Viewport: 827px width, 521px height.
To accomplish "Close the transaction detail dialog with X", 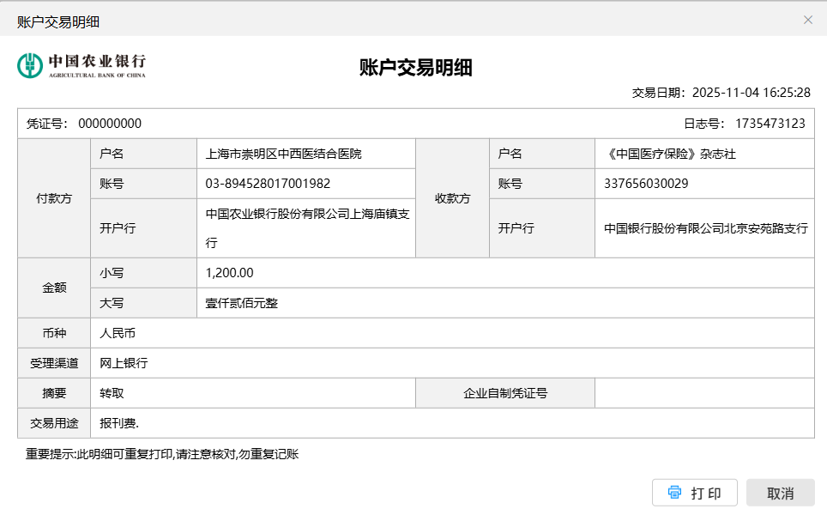I will pos(807,20).
